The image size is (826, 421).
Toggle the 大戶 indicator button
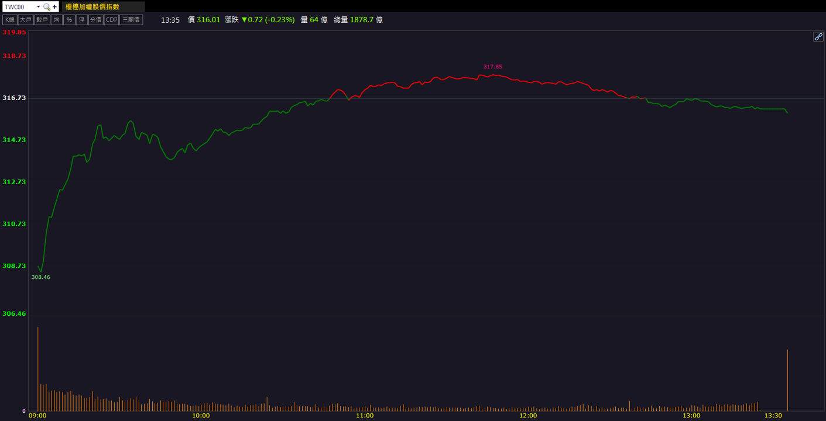[25, 20]
